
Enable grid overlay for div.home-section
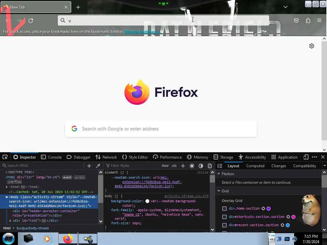point(224,209)
